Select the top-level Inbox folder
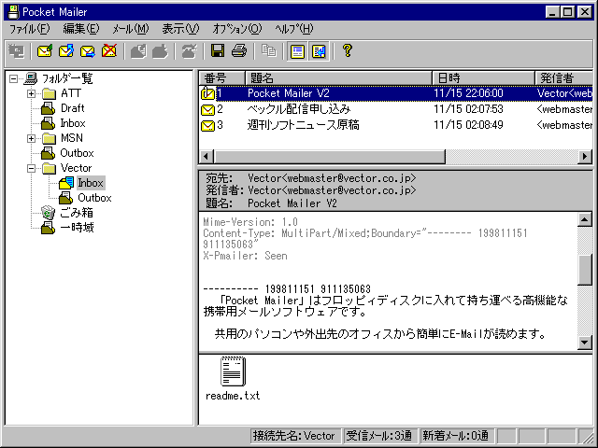598x448 pixels. point(73,123)
